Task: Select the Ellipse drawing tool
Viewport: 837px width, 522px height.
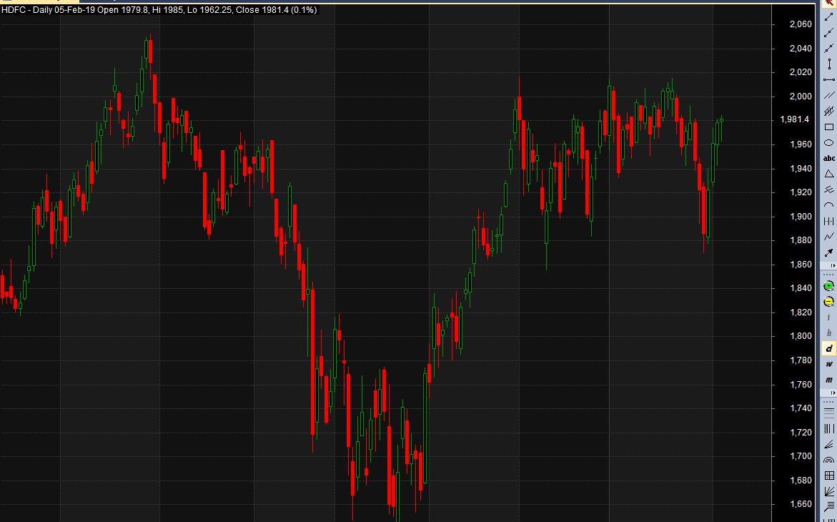Action: tap(829, 143)
